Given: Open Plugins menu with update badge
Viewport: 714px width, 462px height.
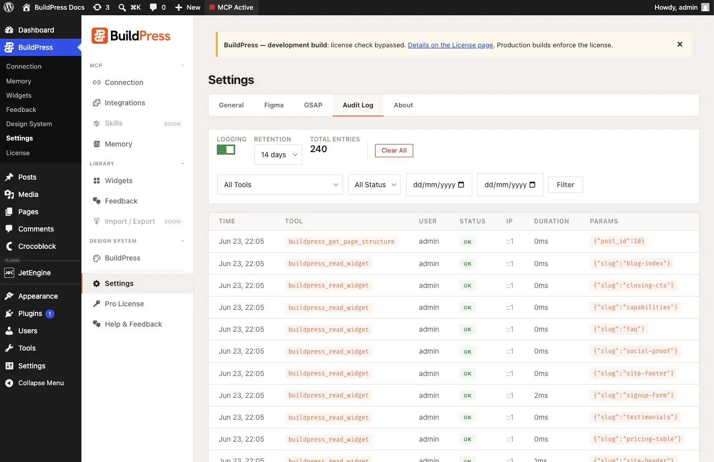Looking at the screenshot, I should coord(41,313).
